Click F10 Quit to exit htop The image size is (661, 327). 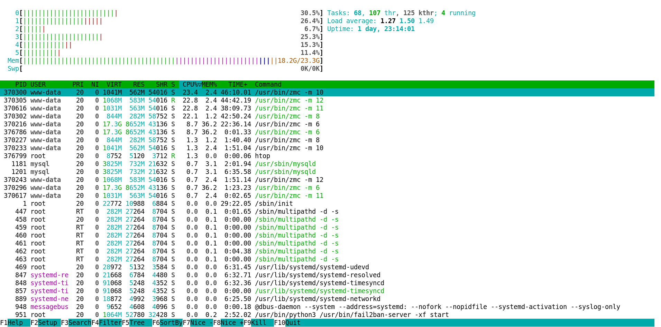[287, 323]
